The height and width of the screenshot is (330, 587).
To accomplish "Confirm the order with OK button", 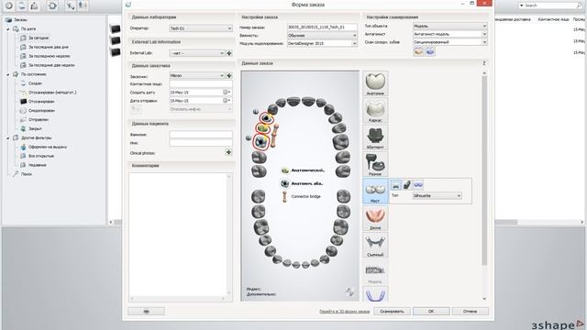I will click(x=431, y=312).
